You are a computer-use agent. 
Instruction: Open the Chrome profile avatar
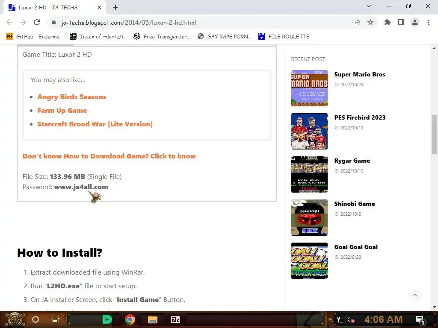point(415,22)
